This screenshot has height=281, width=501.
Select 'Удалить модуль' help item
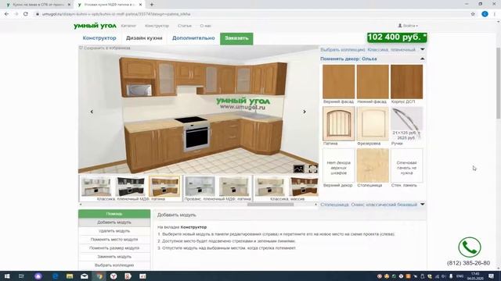114,231
